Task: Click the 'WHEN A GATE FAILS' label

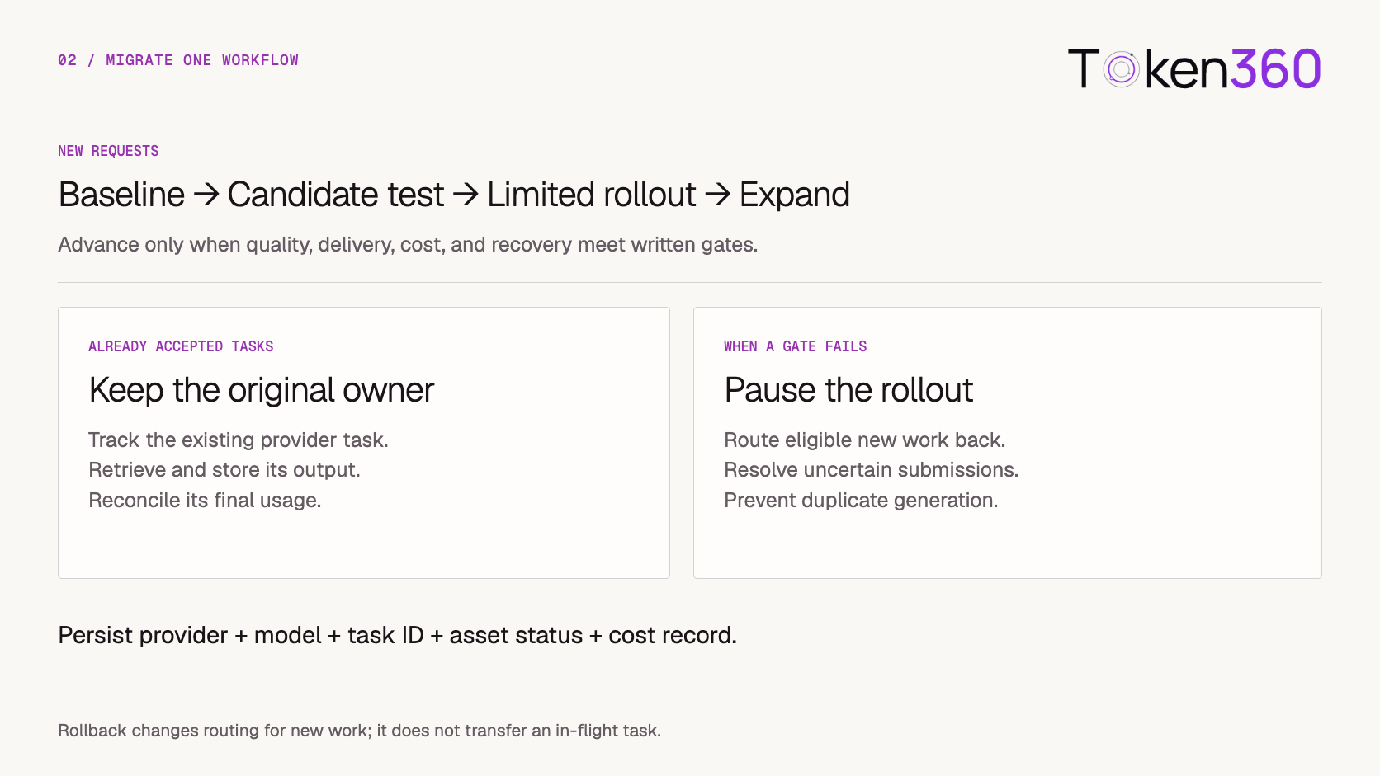Action: (796, 346)
